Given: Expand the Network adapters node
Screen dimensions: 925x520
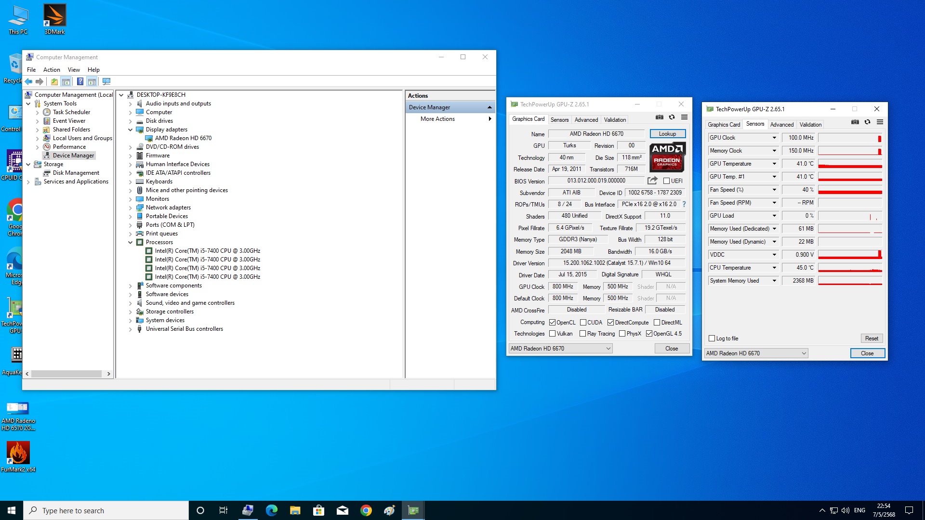Looking at the screenshot, I should (130, 208).
